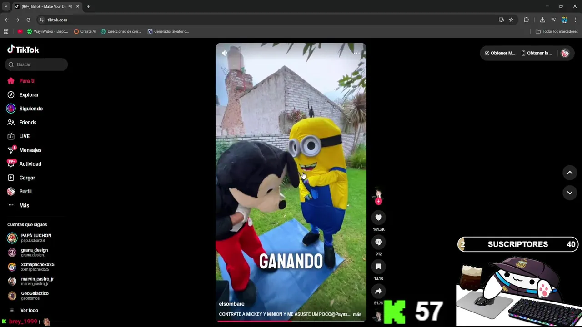This screenshot has width=582, height=327.
Task: Click the video progress bar
Action: coord(291,321)
